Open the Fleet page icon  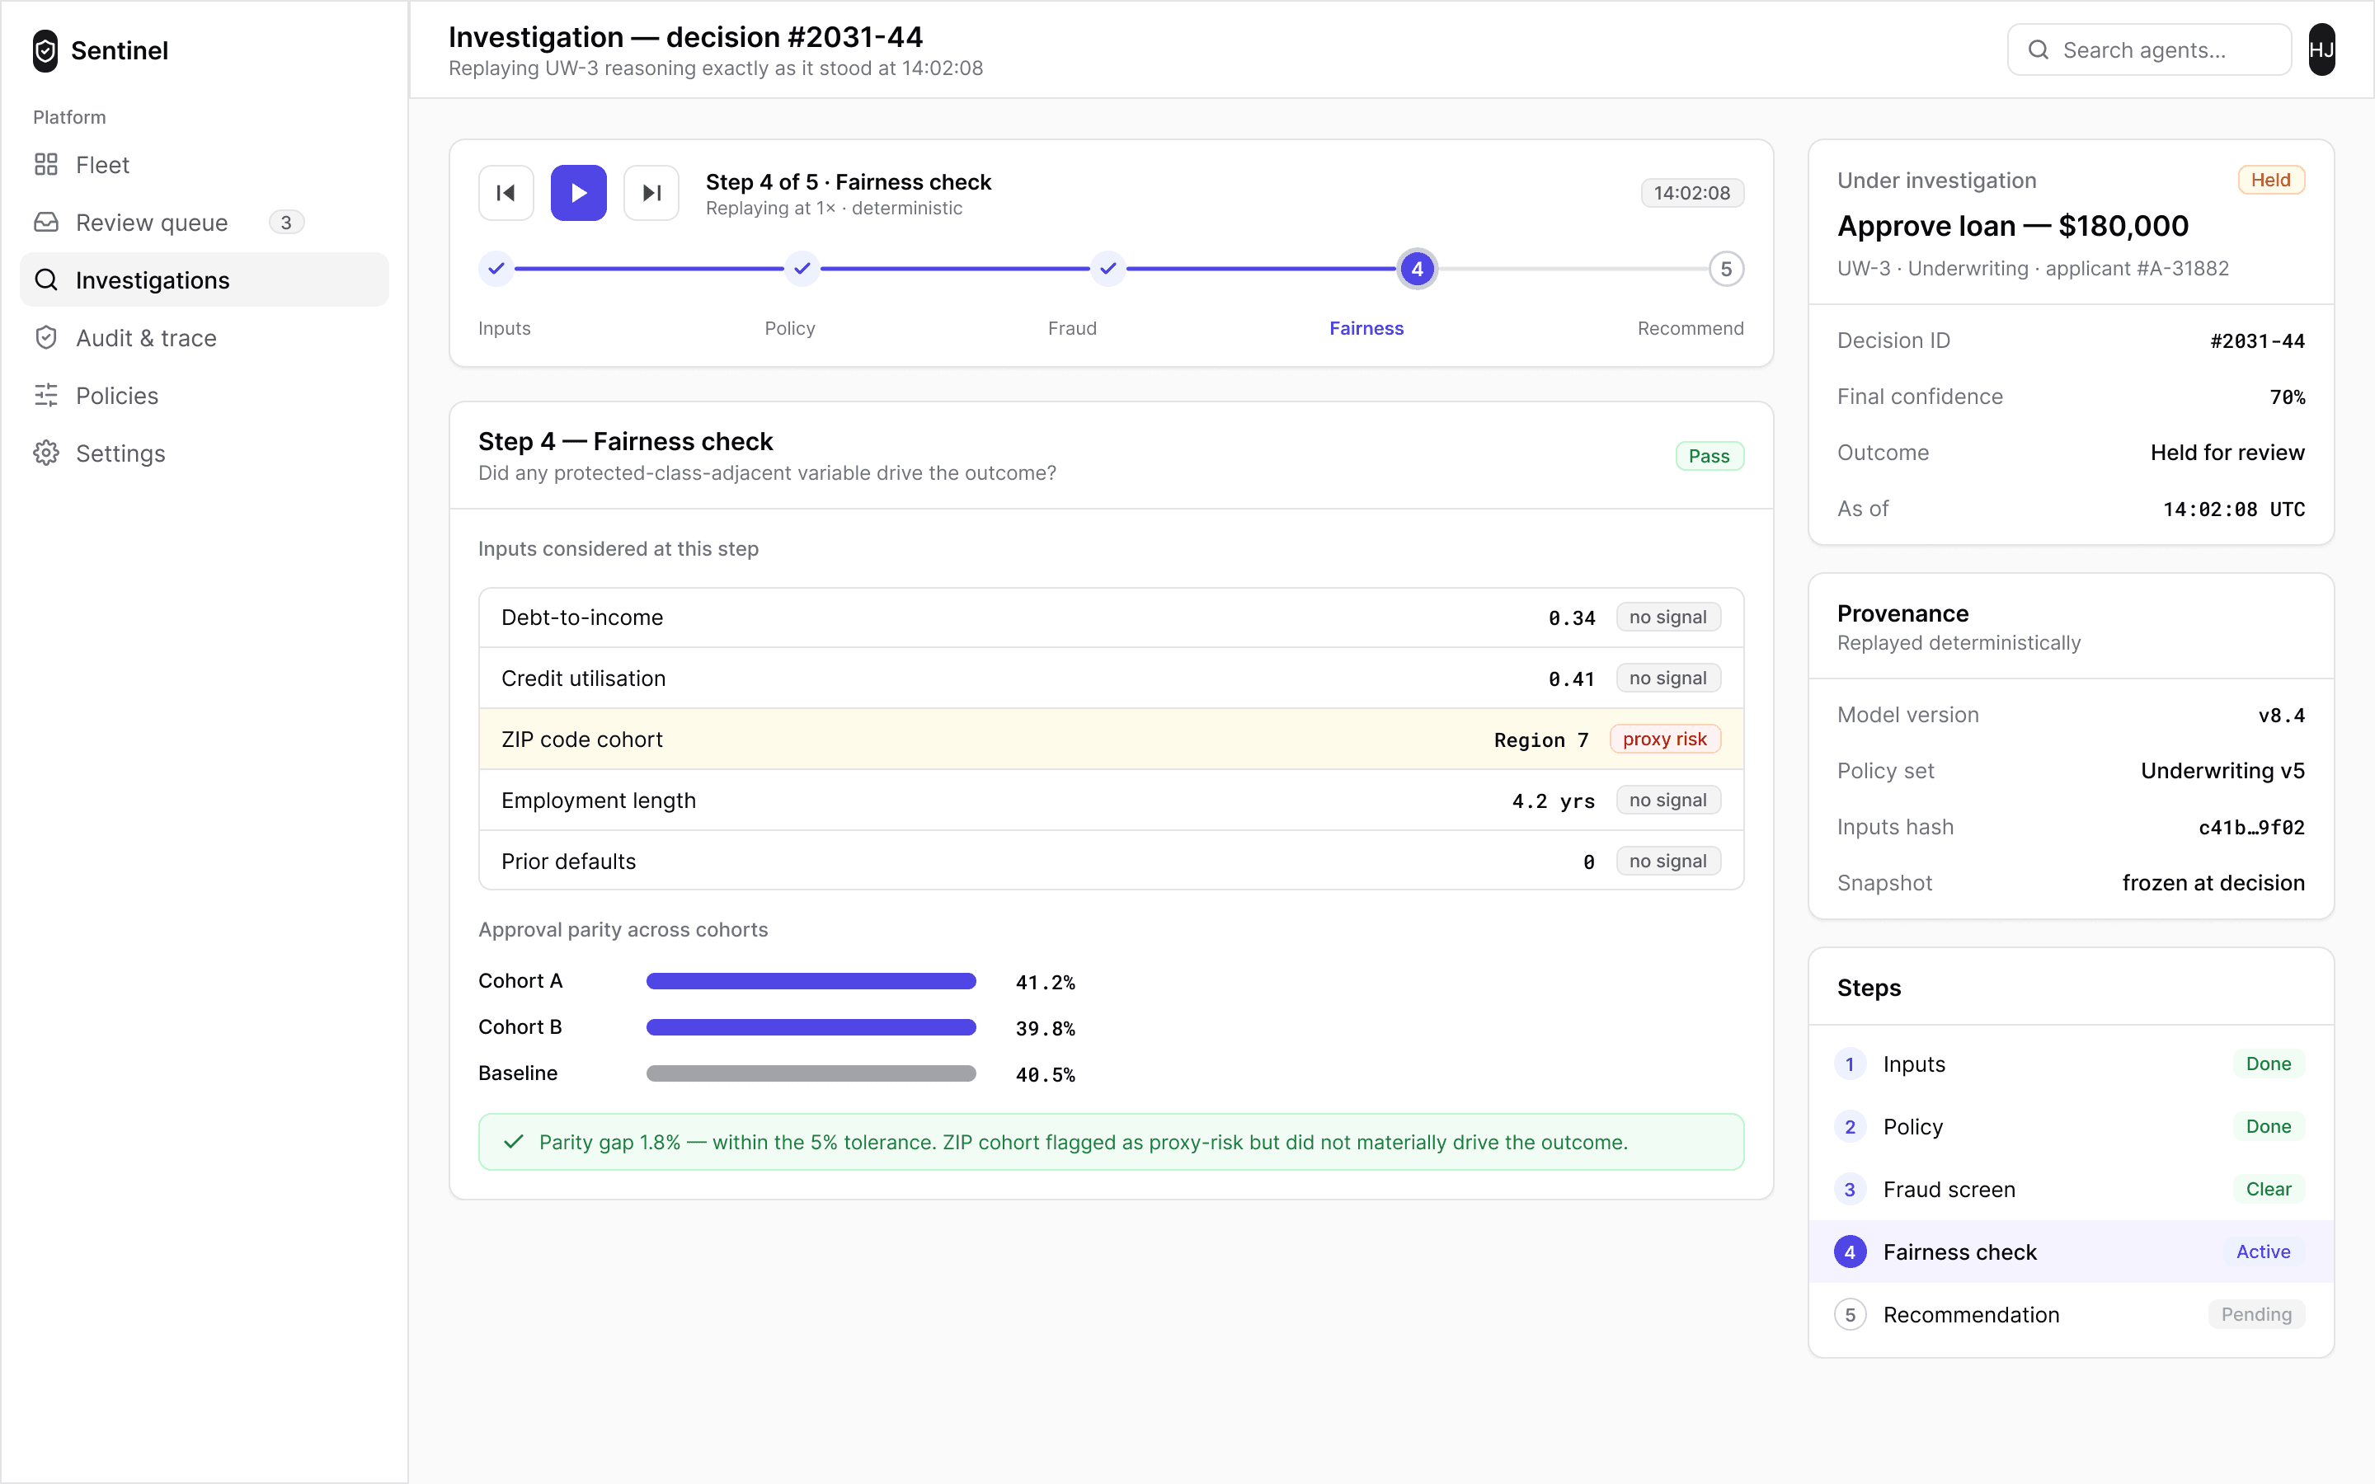pyautogui.click(x=46, y=165)
